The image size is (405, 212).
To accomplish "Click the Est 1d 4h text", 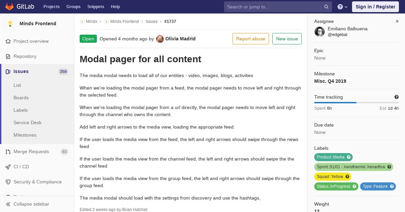I will (x=389, y=108).
